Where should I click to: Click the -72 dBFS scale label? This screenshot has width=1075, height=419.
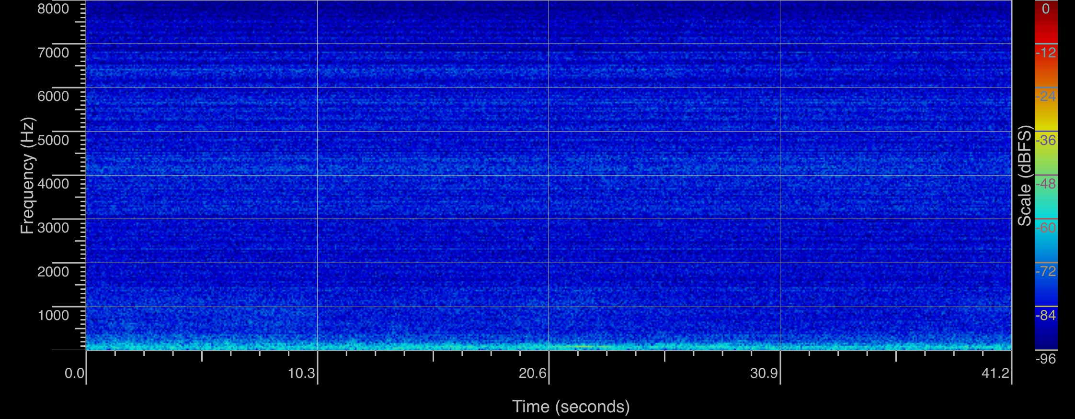pos(1046,272)
